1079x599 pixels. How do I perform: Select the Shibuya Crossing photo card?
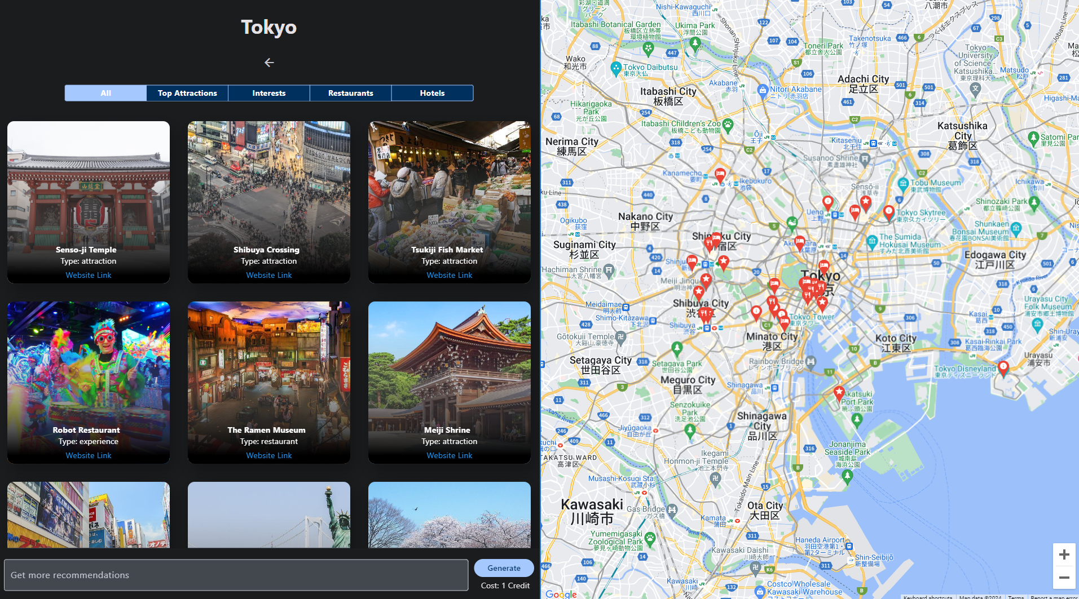tap(269, 202)
